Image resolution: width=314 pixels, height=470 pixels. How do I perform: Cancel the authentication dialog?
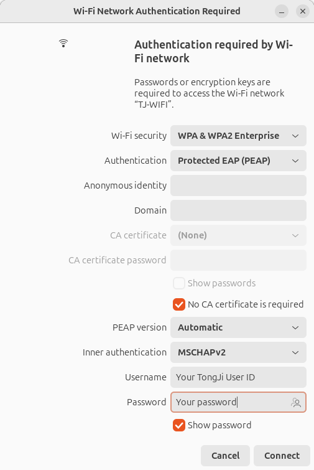225,456
